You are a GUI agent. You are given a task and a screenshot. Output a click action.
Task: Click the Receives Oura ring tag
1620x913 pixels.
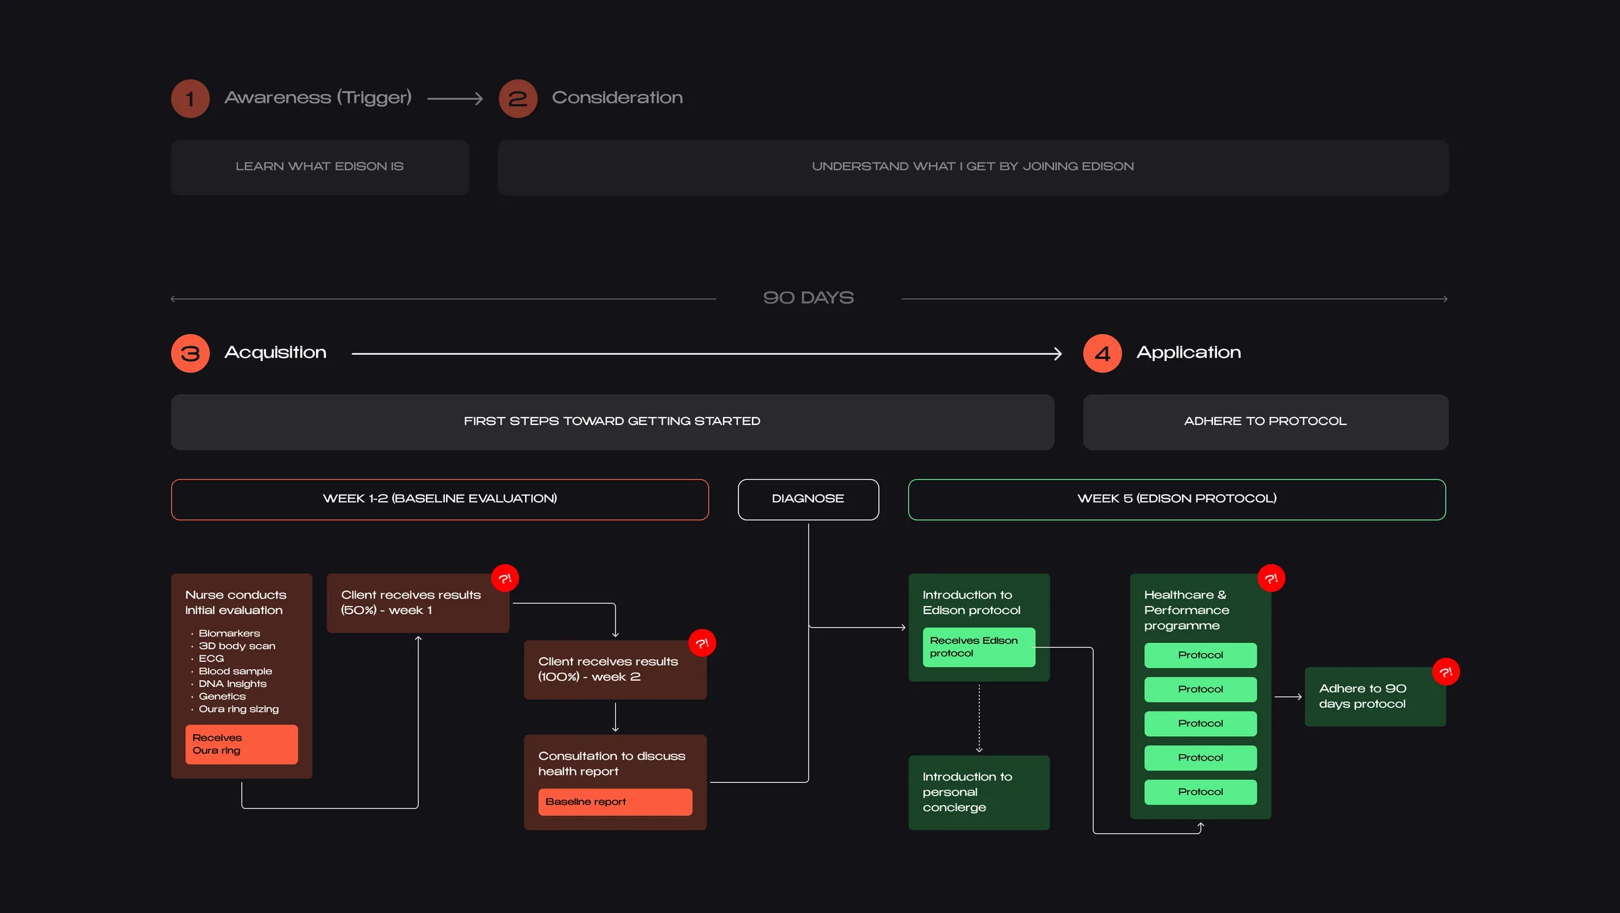click(x=241, y=744)
